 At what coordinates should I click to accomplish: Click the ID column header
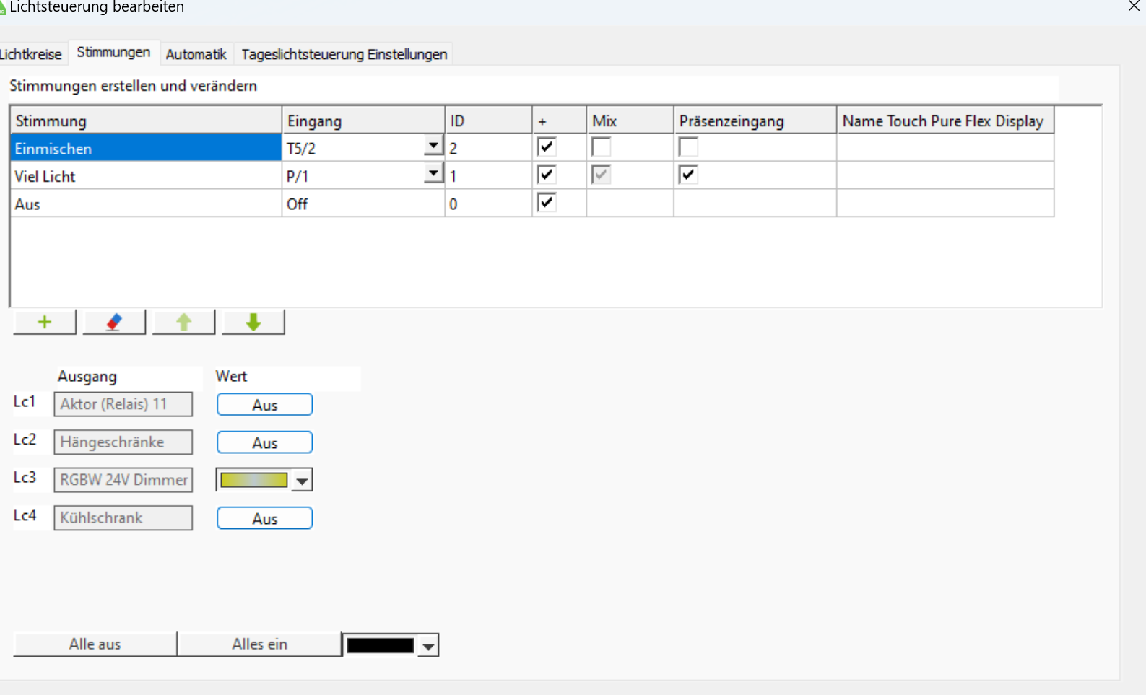tap(488, 121)
